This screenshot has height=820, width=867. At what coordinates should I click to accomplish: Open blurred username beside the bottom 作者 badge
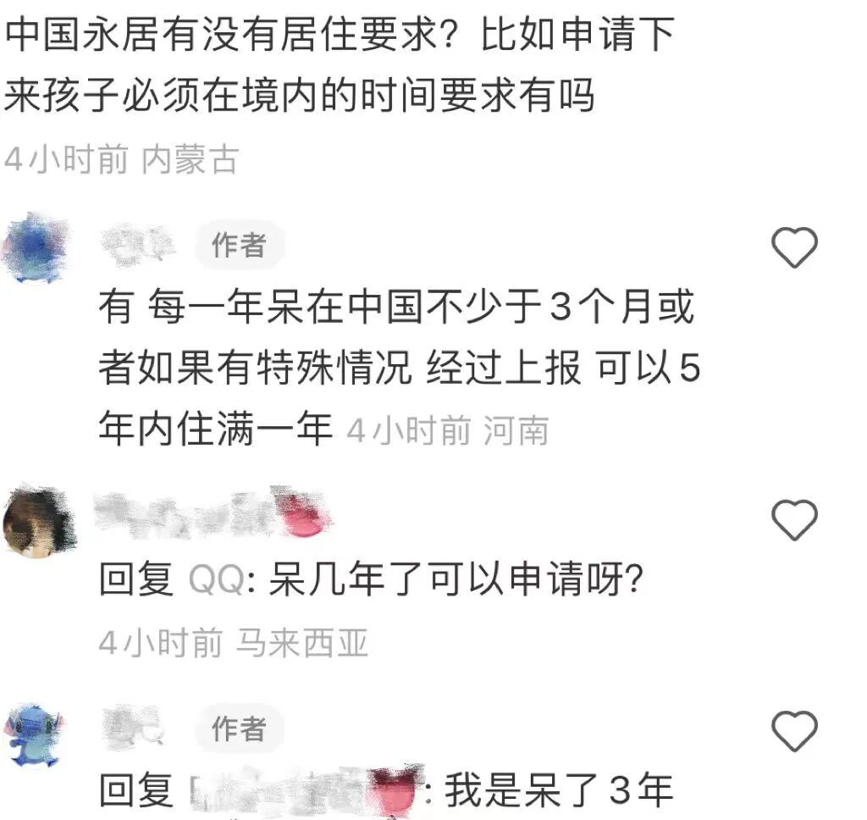pyautogui.click(x=135, y=727)
